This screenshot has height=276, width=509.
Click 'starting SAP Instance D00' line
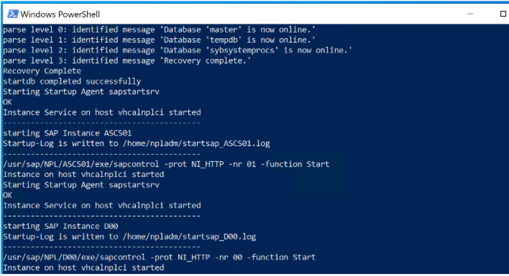[x=60, y=226]
